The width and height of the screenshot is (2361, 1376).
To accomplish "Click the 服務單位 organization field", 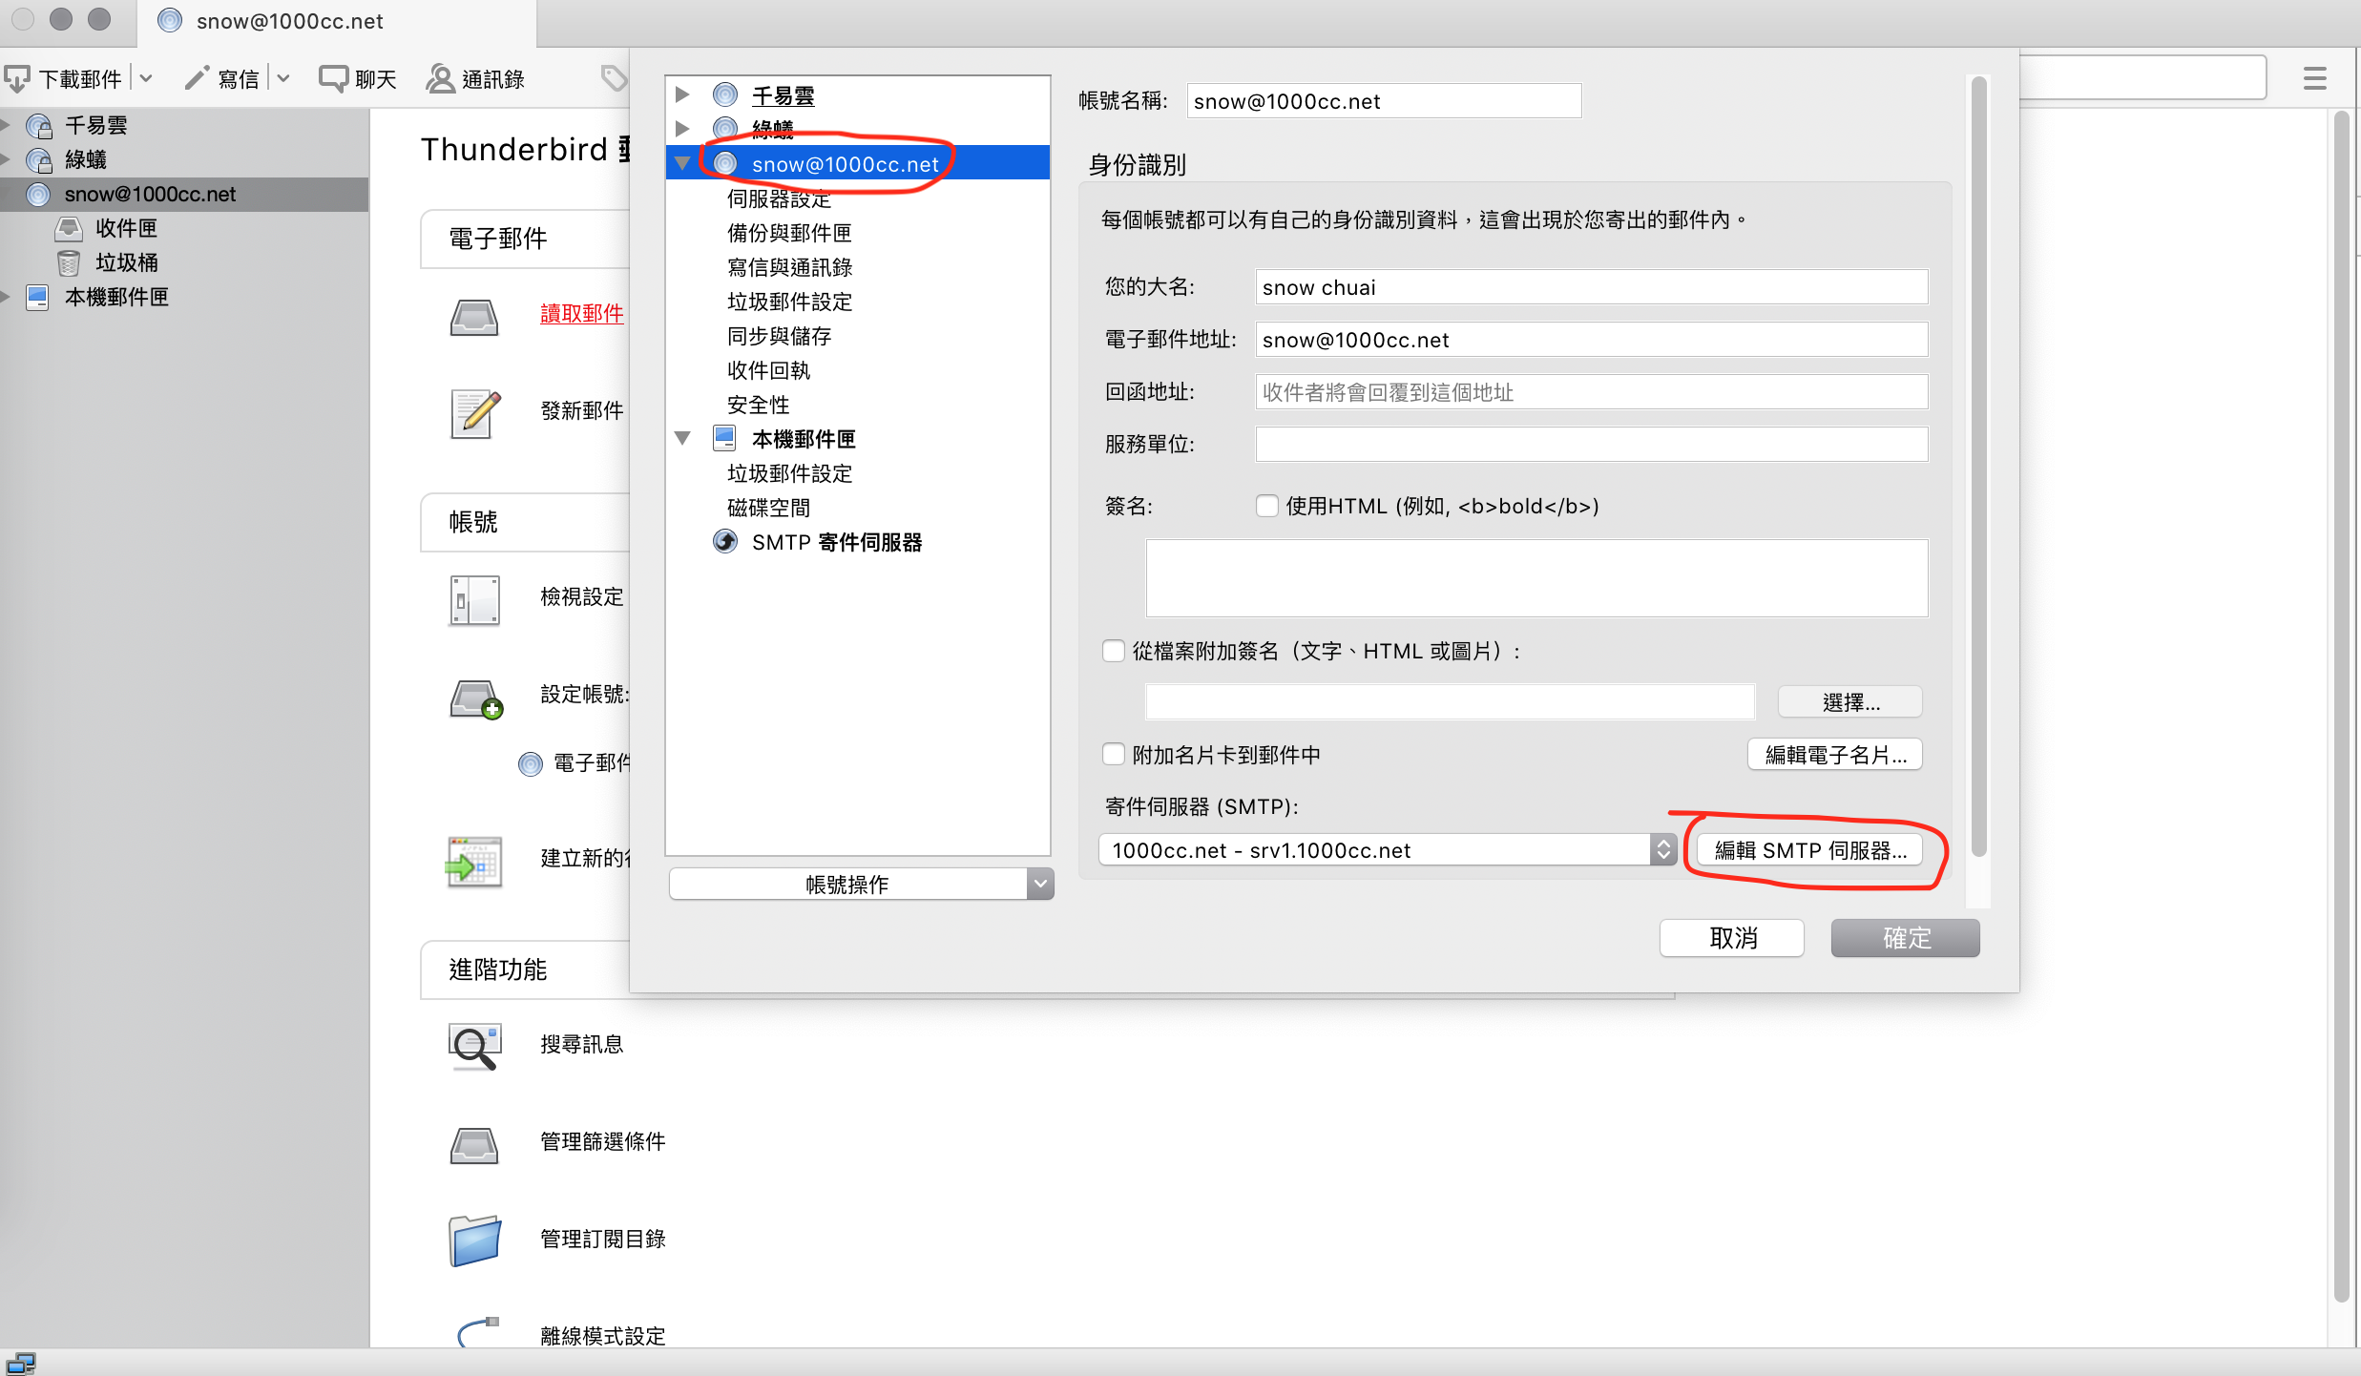I will (1591, 445).
